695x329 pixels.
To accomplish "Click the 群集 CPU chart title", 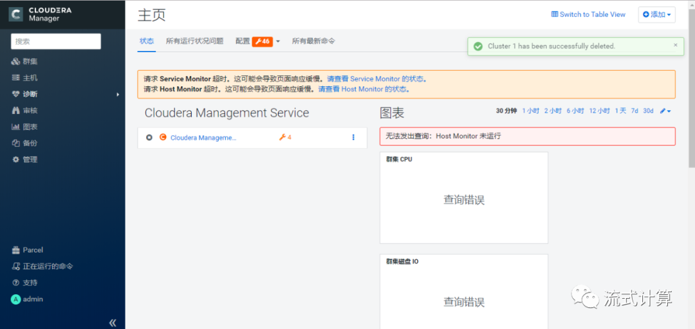I will point(400,160).
